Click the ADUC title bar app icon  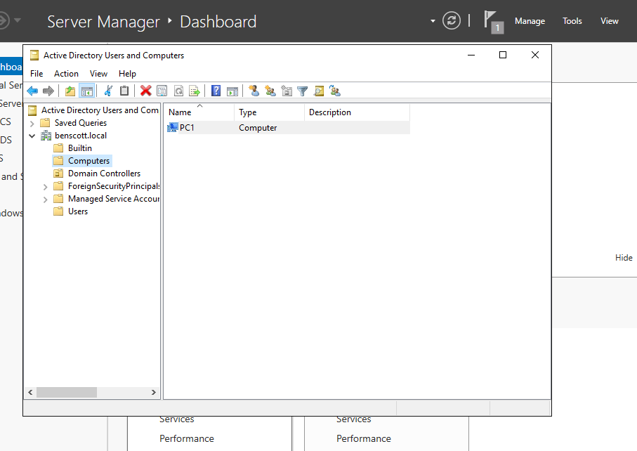tap(34, 55)
